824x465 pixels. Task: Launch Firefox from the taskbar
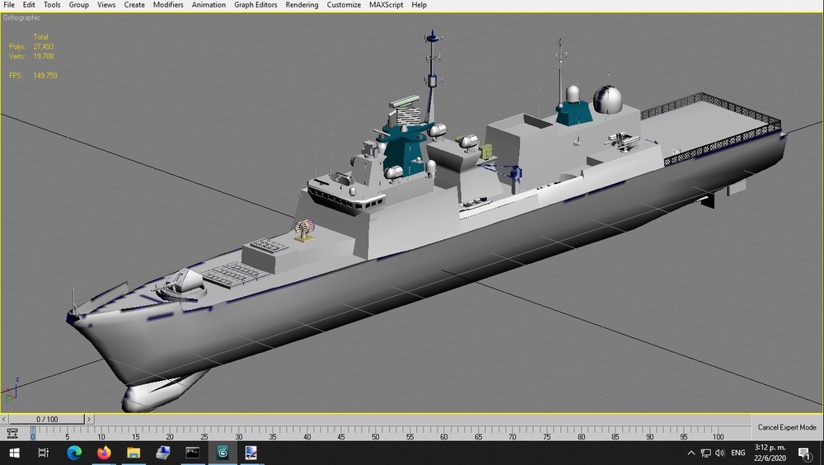click(x=104, y=453)
